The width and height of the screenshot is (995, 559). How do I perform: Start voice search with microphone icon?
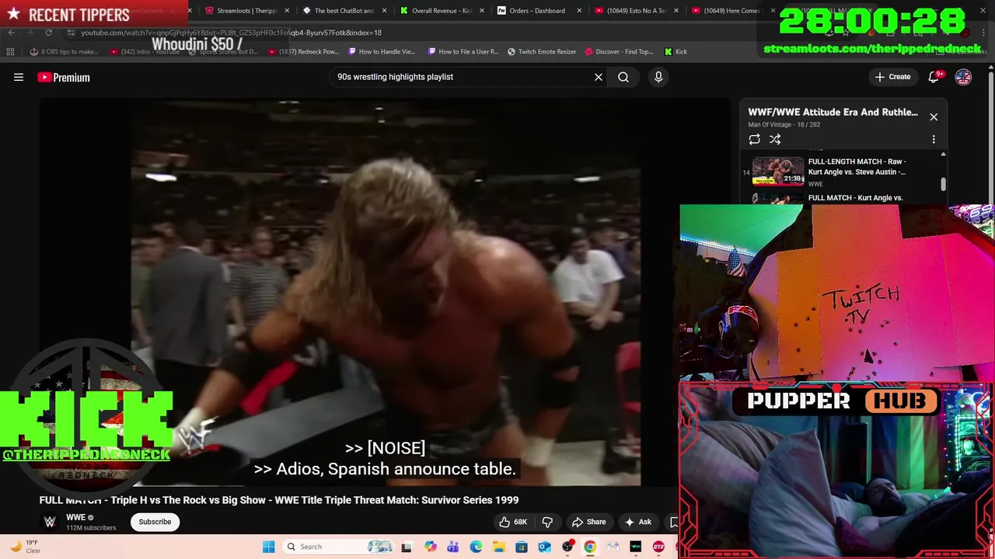click(x=658, y=77)
